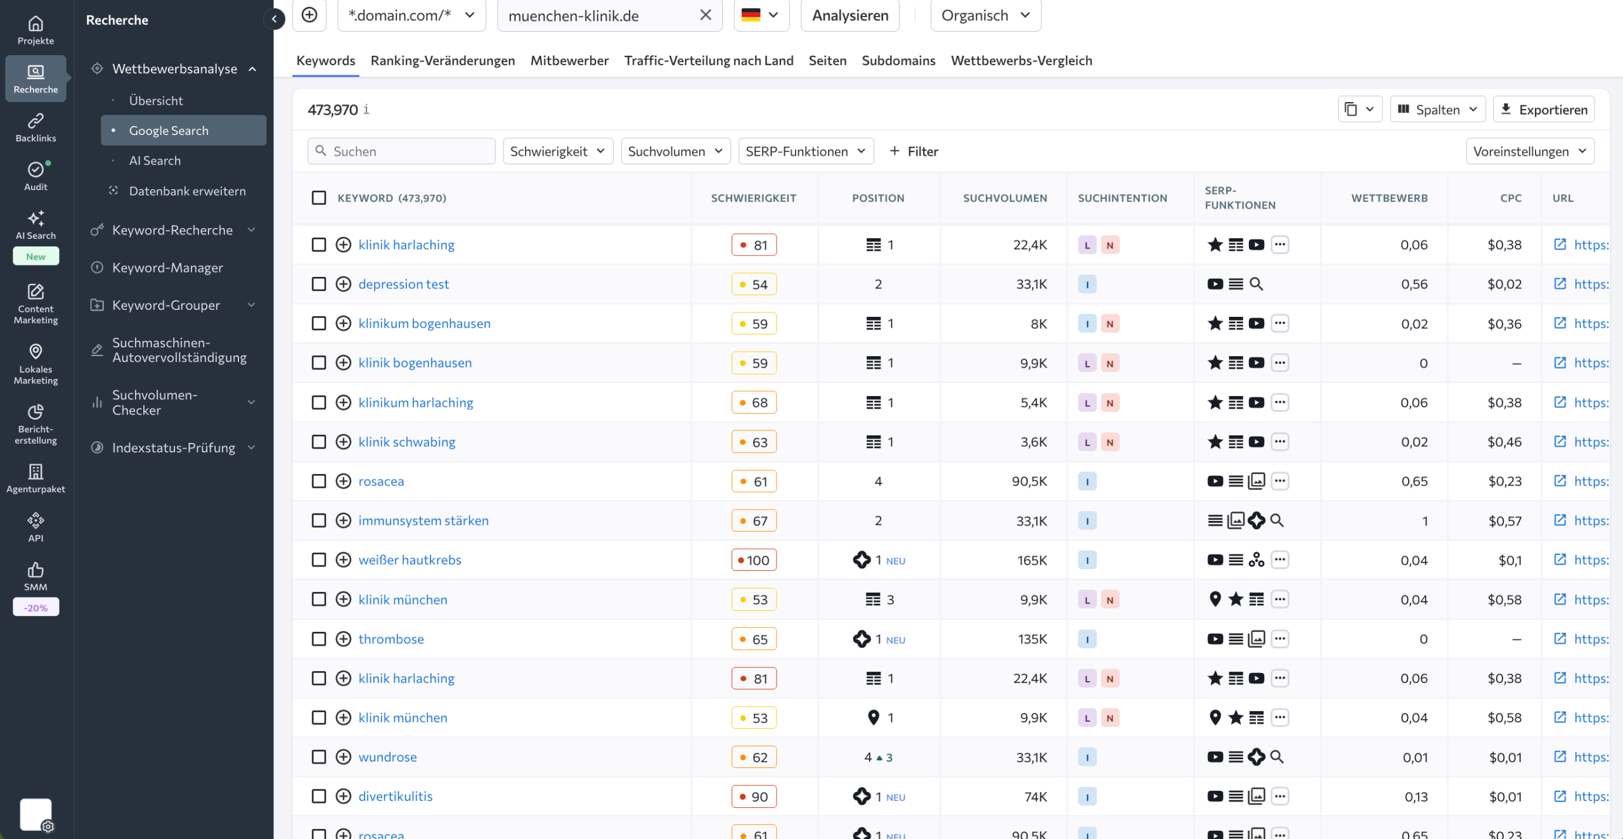1623x839 pixels.
Task: Switch to the Subdomains tab
Action: click(898, 60)
